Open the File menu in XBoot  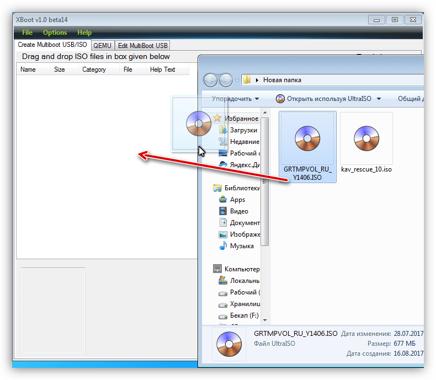tap(27, 33)
